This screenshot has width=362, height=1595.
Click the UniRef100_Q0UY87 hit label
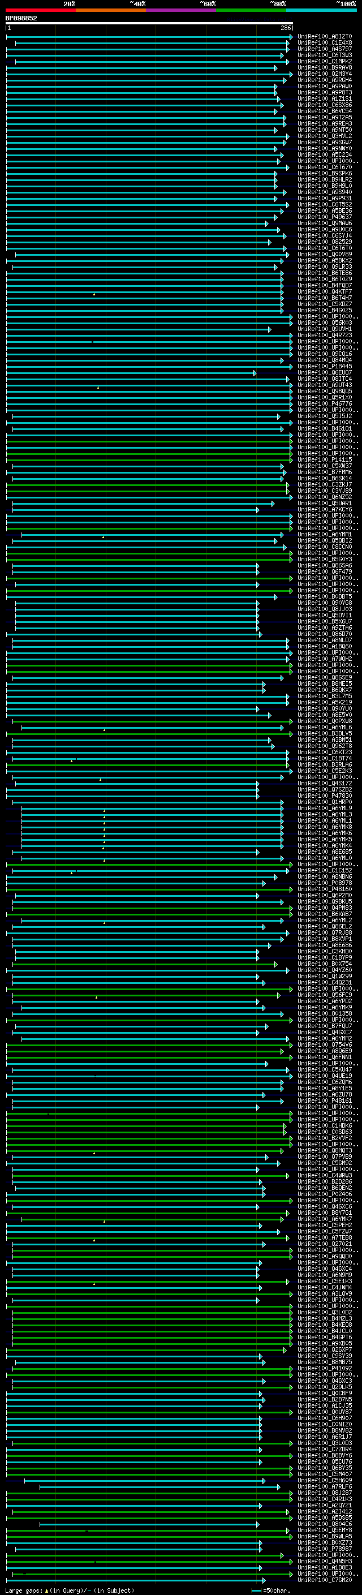(325, 1412)
